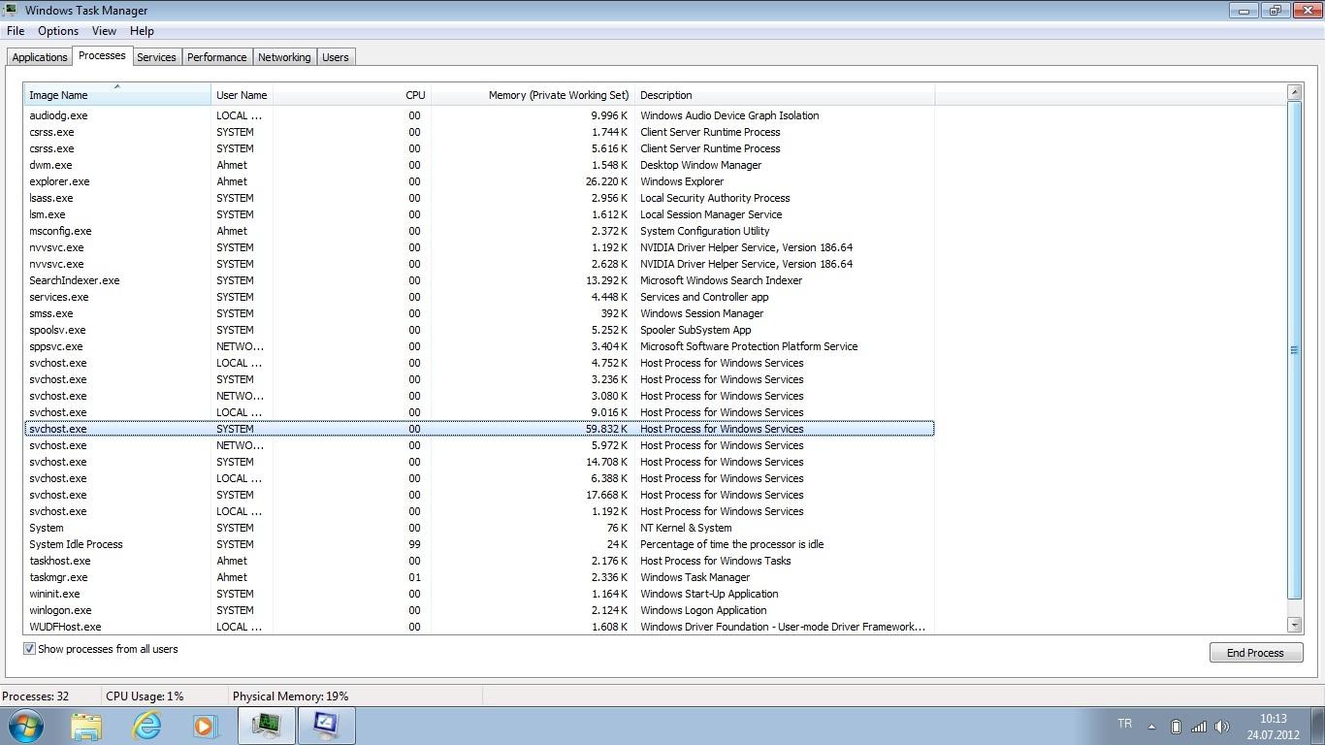Click the process list scroll up arrow

coord(1294,92)
